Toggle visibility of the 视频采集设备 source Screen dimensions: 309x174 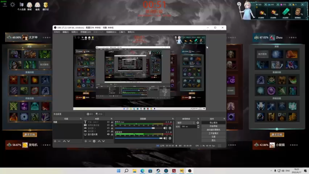108,125
